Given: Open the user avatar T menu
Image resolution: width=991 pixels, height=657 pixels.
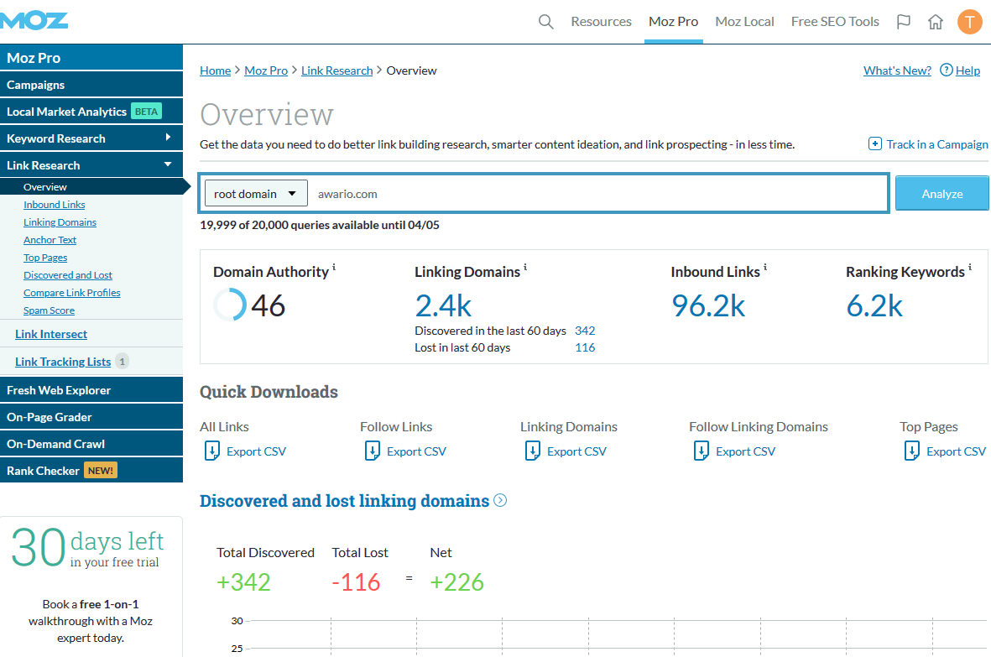Looking at the screenshot, I should [x=969, y=22].
